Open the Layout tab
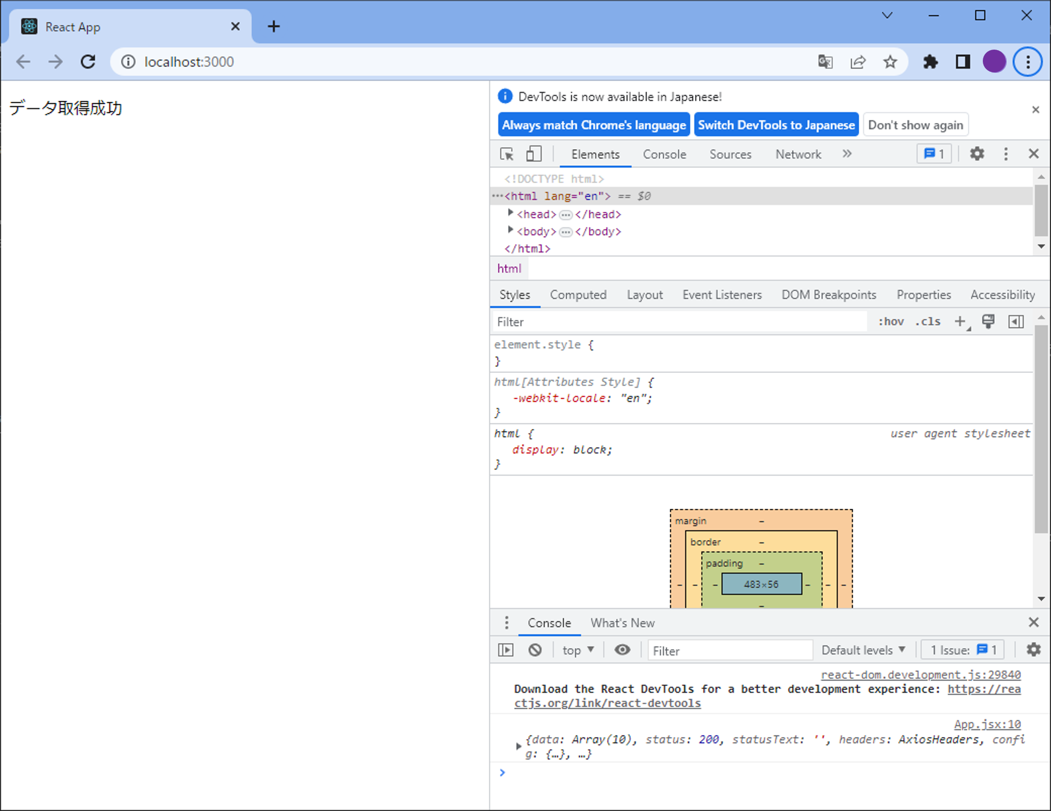The height and width of the screenshot is (811, 1051). coord(644,295)
